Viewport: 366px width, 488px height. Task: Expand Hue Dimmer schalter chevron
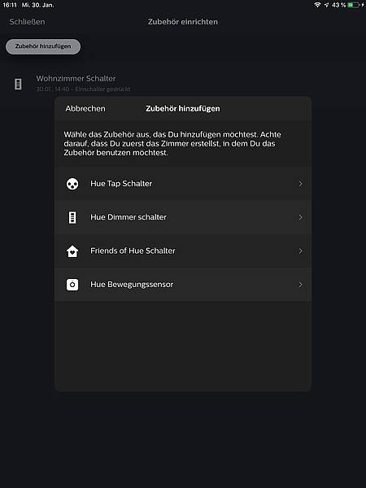[x=301, y=217]
